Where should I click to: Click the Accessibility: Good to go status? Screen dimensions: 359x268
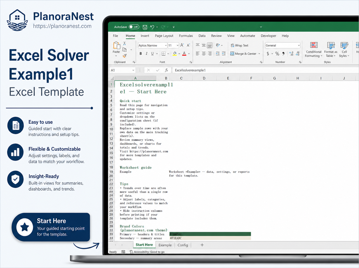coord(147,252)
